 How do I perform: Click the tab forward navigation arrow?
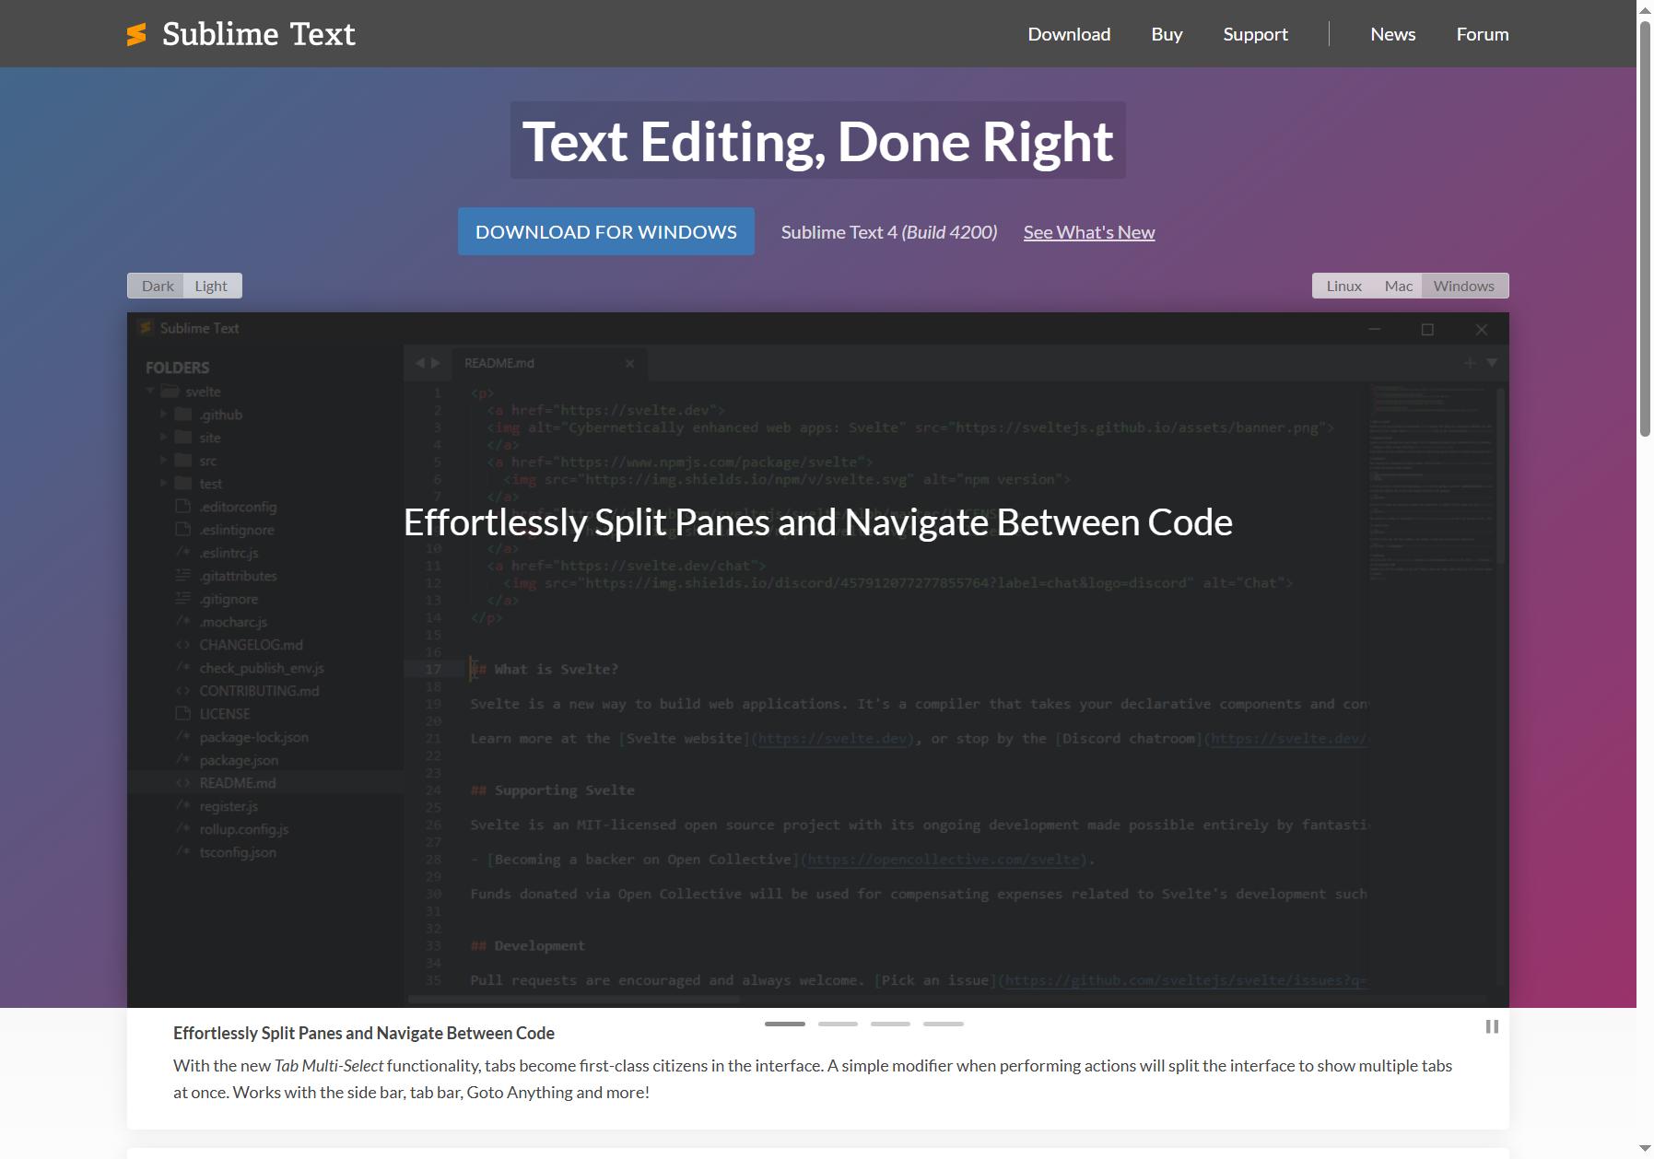tap(436, 363)
